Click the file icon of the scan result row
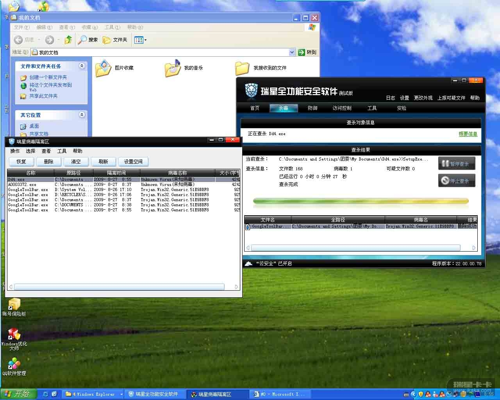500x400 pixels. 248,227
